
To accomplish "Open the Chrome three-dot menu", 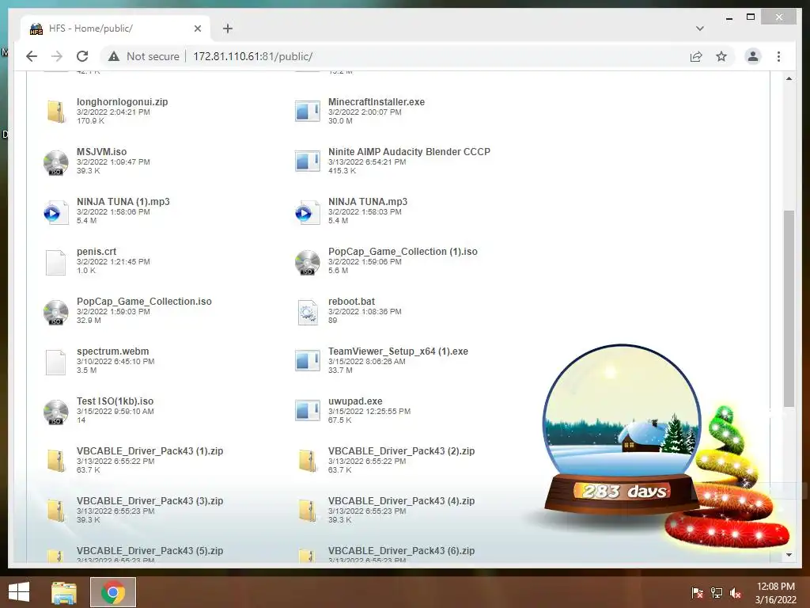I will pos(778,56).
